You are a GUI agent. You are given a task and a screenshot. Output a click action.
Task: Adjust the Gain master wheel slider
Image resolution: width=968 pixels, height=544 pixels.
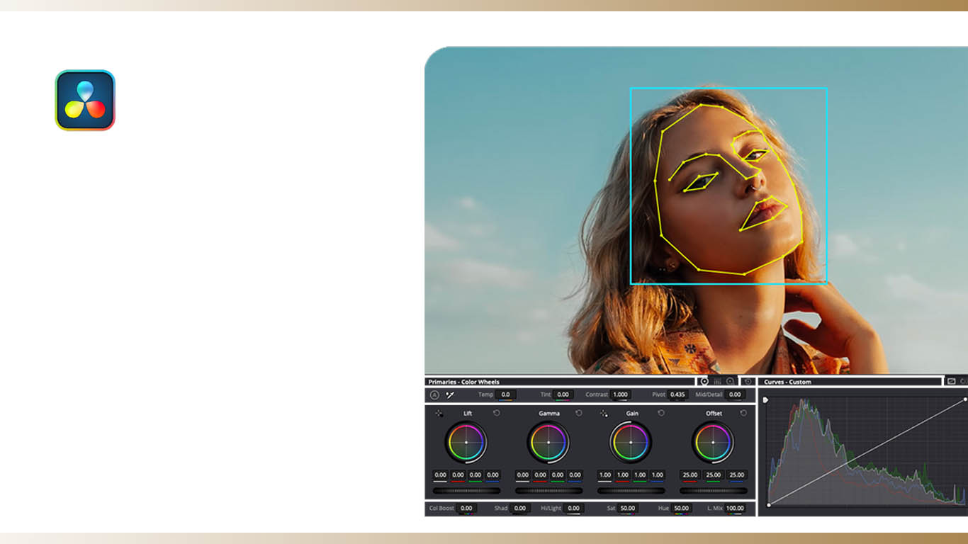[631, 489]
